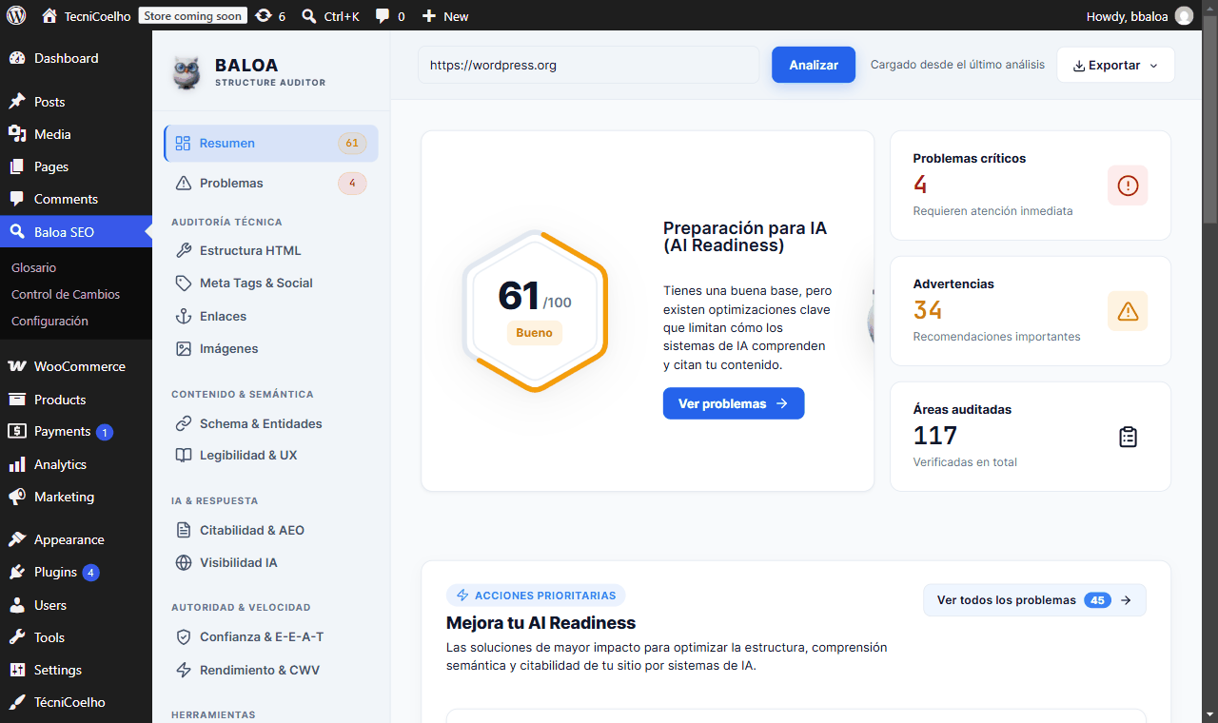
Task: Click the Enlaces anchor icon
Action: tap(184, 316)
